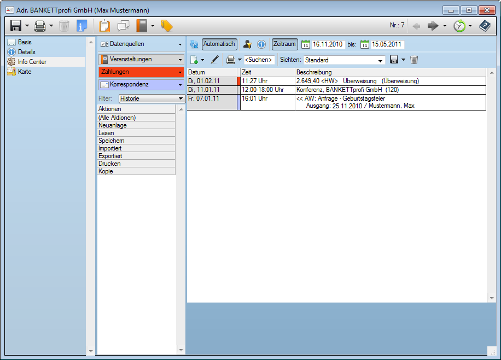Expand the Datenquellen dropdown arrow
Image resolution: width=501 pixels, height=360 pixels.
[180, 44]
